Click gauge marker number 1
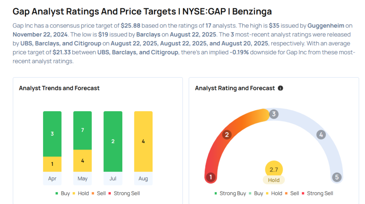The width and height of the screenshot is (365, 204). coord(211,177)
